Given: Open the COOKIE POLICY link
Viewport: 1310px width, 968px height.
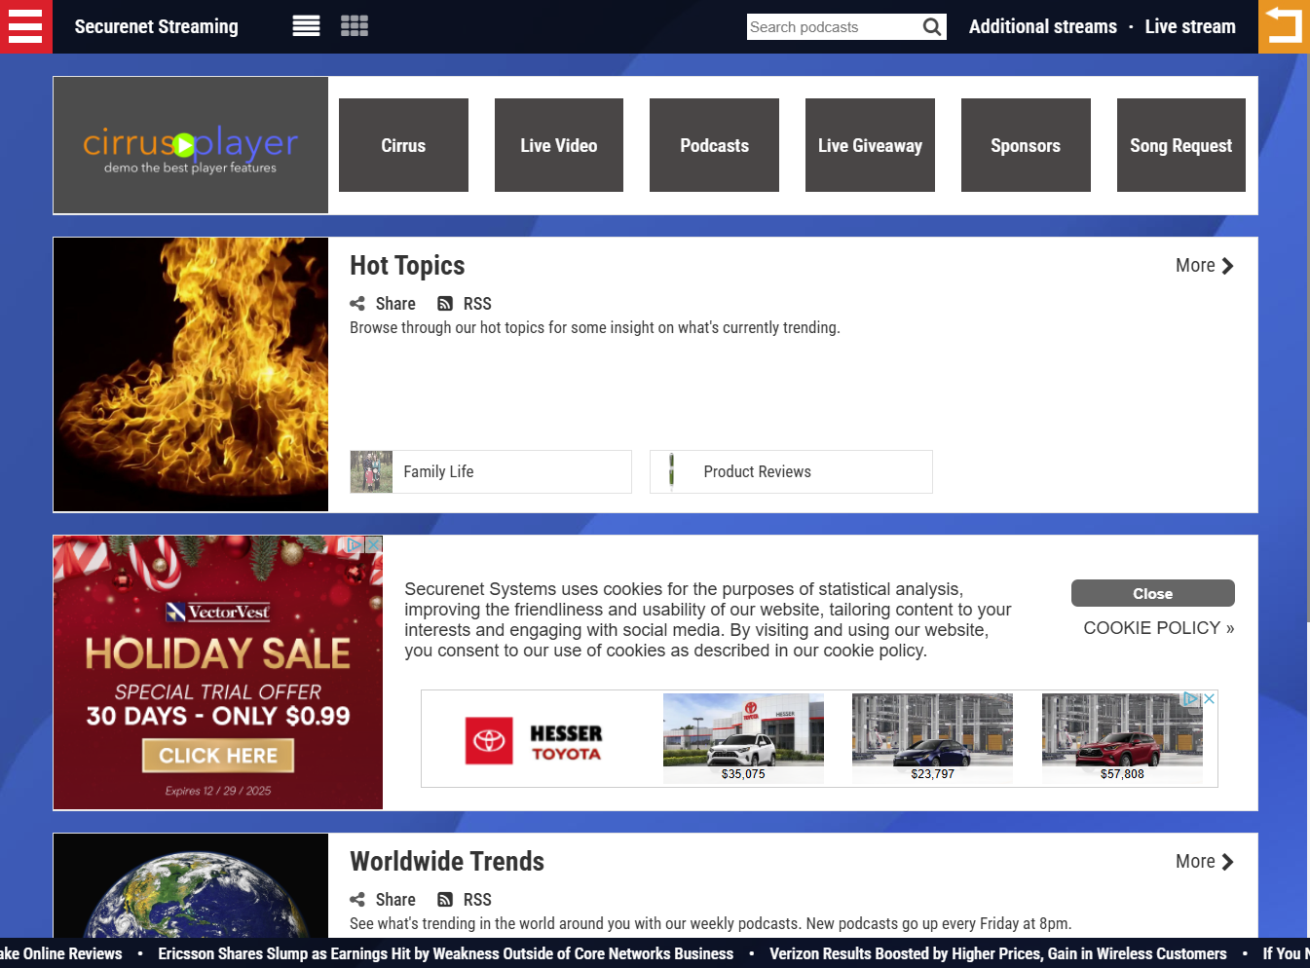Looking at the screenshot, I should point(1158,628).
